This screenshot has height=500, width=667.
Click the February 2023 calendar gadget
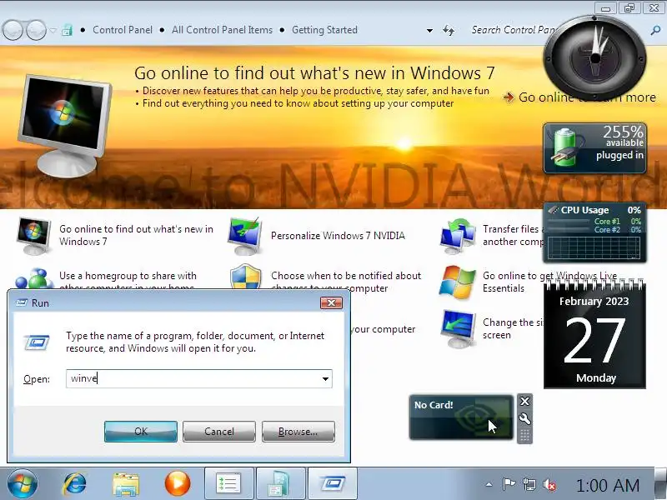(x=594, y=334)
